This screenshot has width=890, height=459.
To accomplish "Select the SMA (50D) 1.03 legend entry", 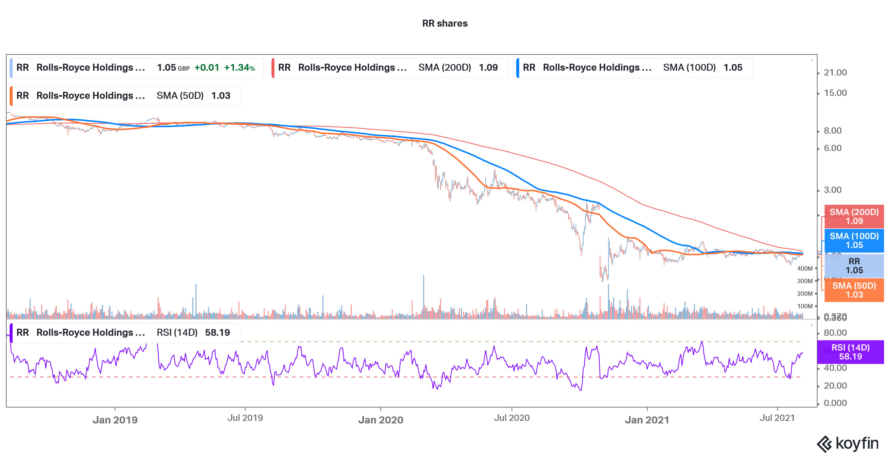I will [125, 96].
